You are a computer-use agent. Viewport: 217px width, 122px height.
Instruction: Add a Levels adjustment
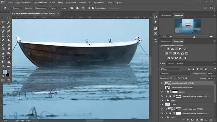[x=172, y=49]
